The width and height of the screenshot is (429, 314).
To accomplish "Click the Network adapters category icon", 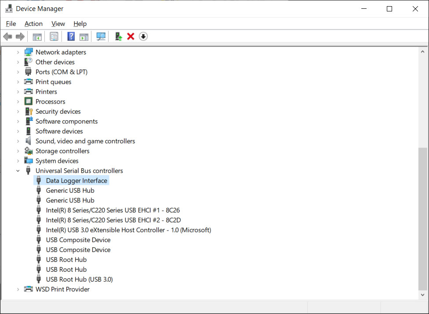I will [29, 52].
